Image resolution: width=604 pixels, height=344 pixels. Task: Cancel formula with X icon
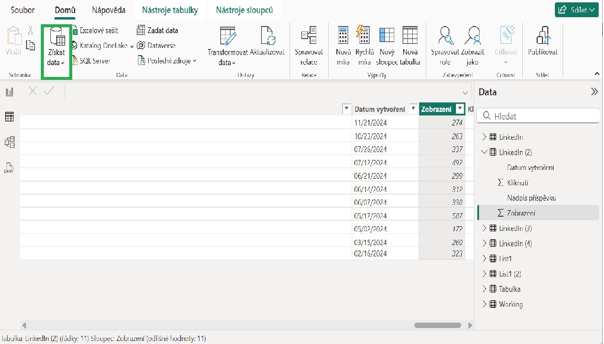(33, 91)
